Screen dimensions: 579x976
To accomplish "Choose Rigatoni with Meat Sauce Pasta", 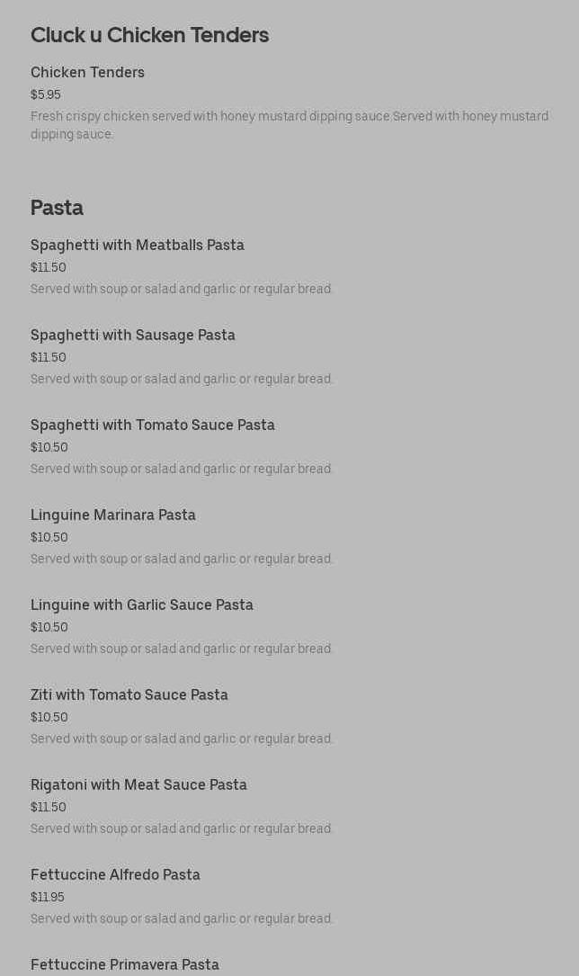I will tap(138, 784).
